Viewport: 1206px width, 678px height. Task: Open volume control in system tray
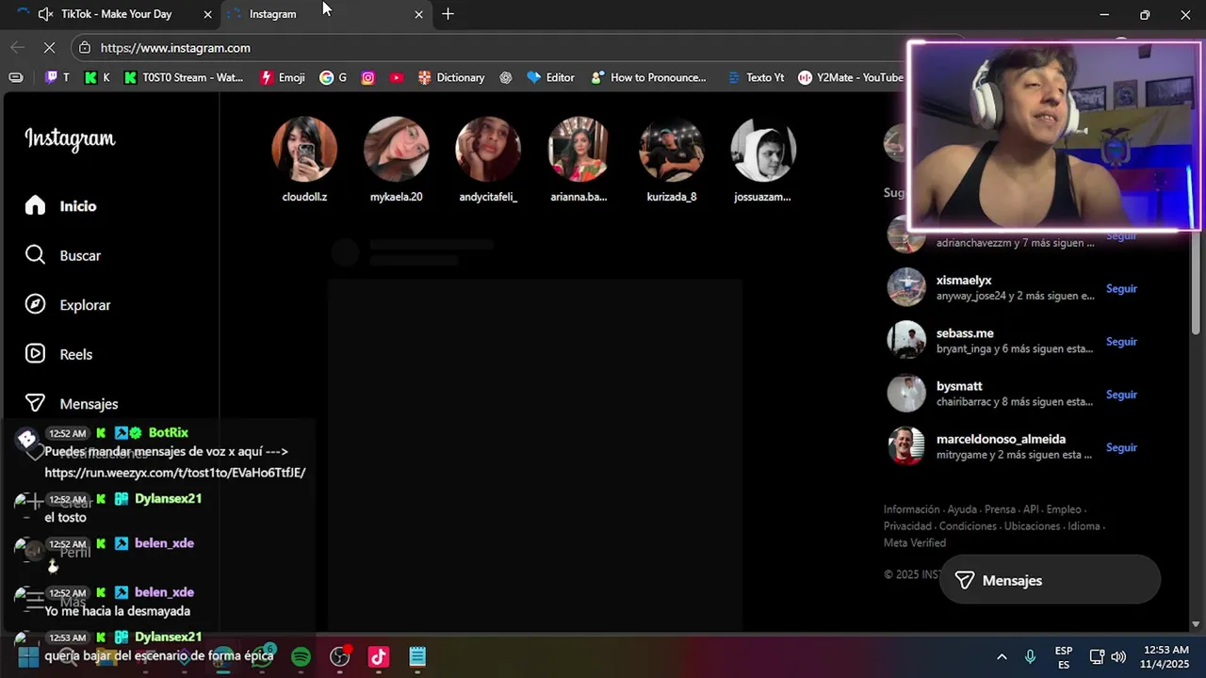1118,656
